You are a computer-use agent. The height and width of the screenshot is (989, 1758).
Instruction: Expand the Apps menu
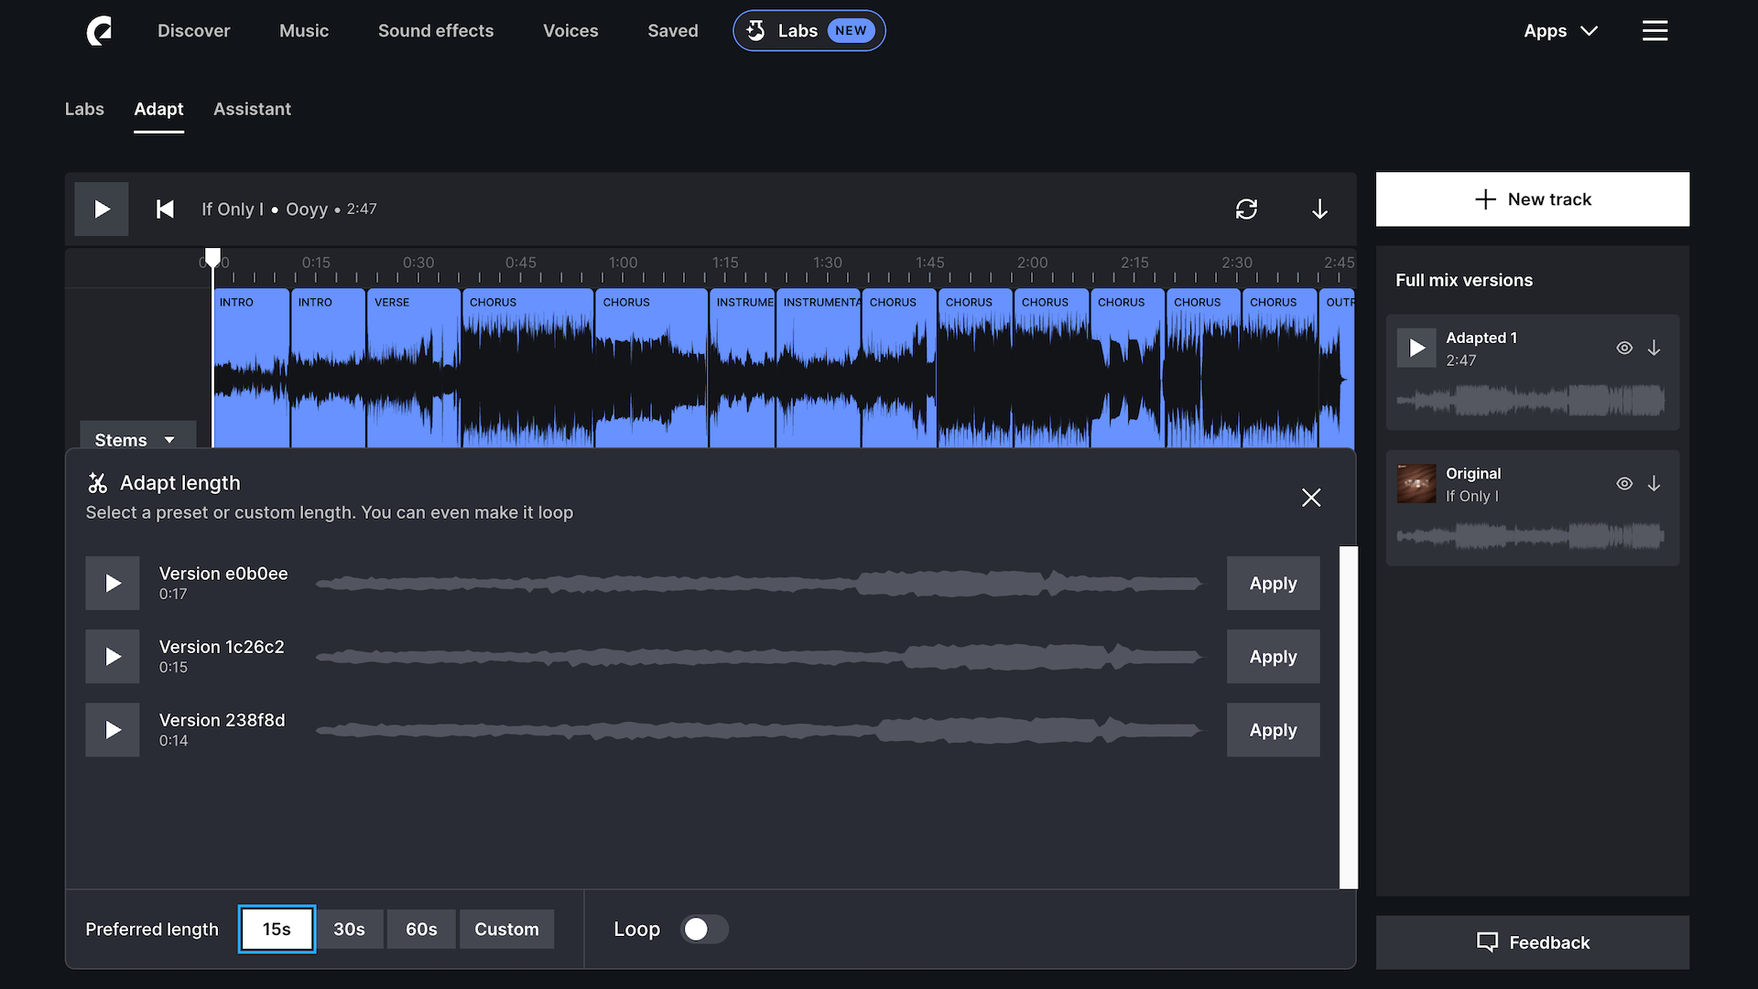(x=1560, y=30)
